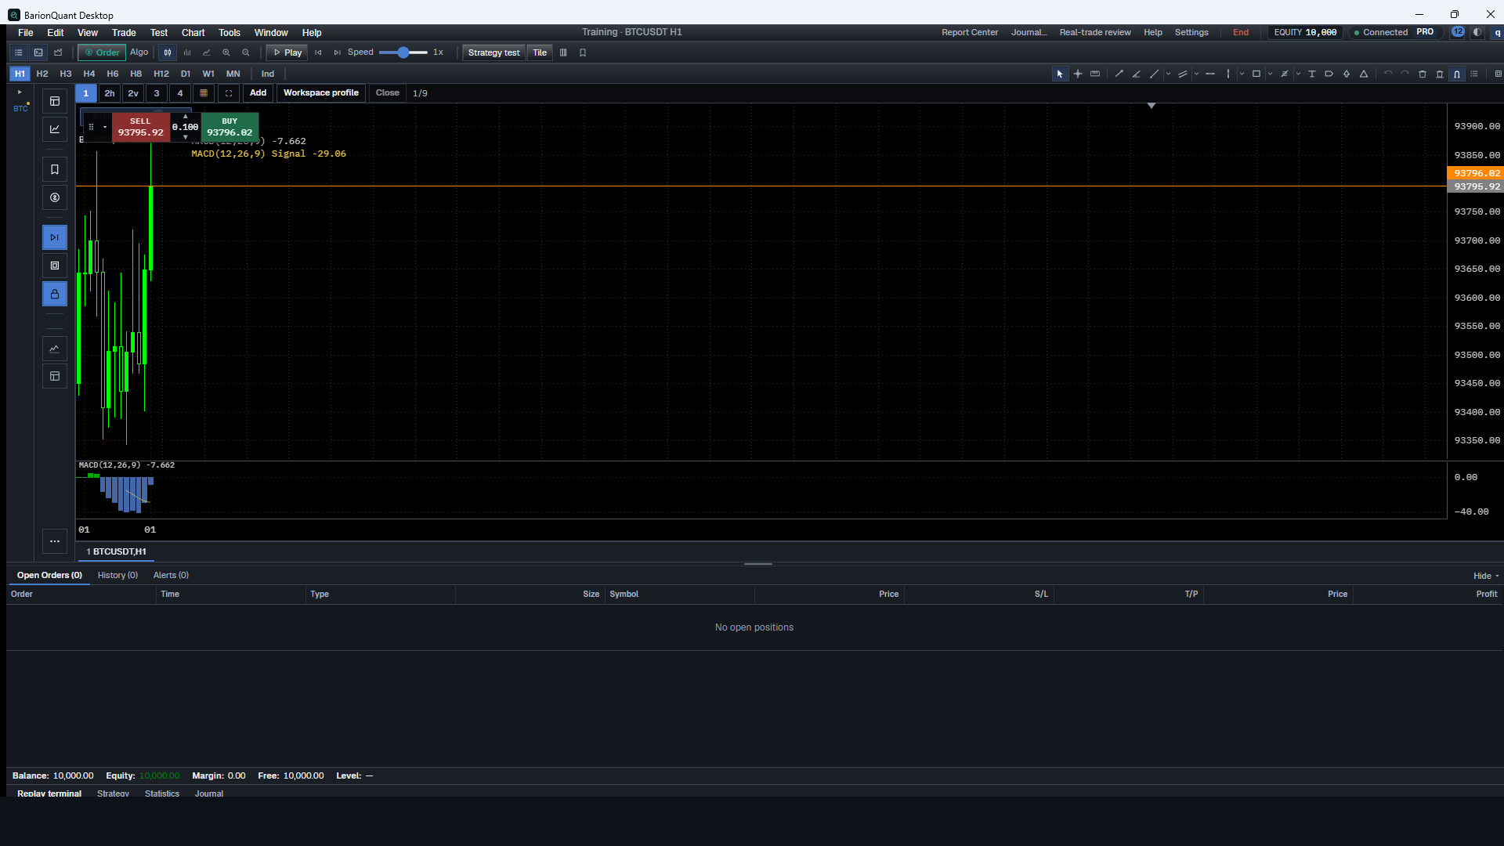
Task: Click the Workspace profile button
Action: click(321, 93)
